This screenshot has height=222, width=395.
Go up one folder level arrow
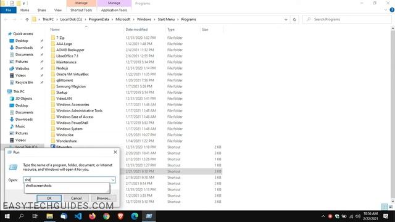(27, 19)
